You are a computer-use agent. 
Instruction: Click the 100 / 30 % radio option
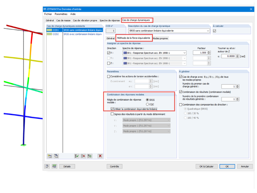coord(185,113)
